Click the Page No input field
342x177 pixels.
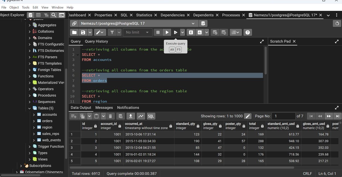coord(283,116)
